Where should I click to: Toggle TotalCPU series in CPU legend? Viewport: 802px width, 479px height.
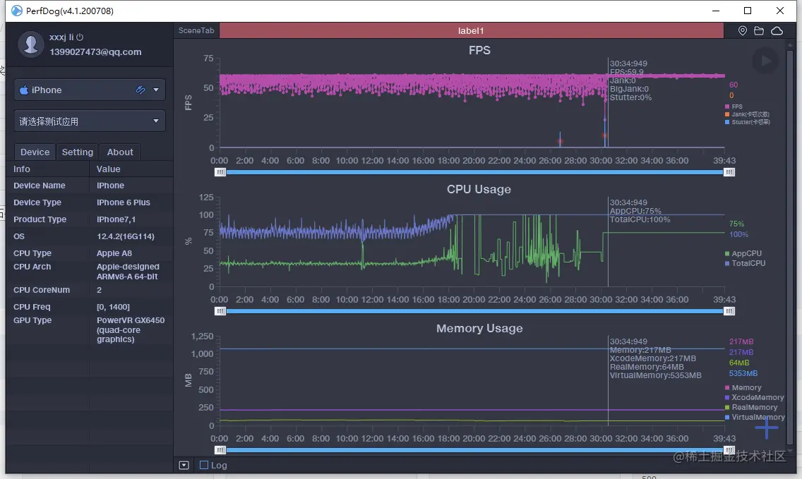[x=746, y=263]
